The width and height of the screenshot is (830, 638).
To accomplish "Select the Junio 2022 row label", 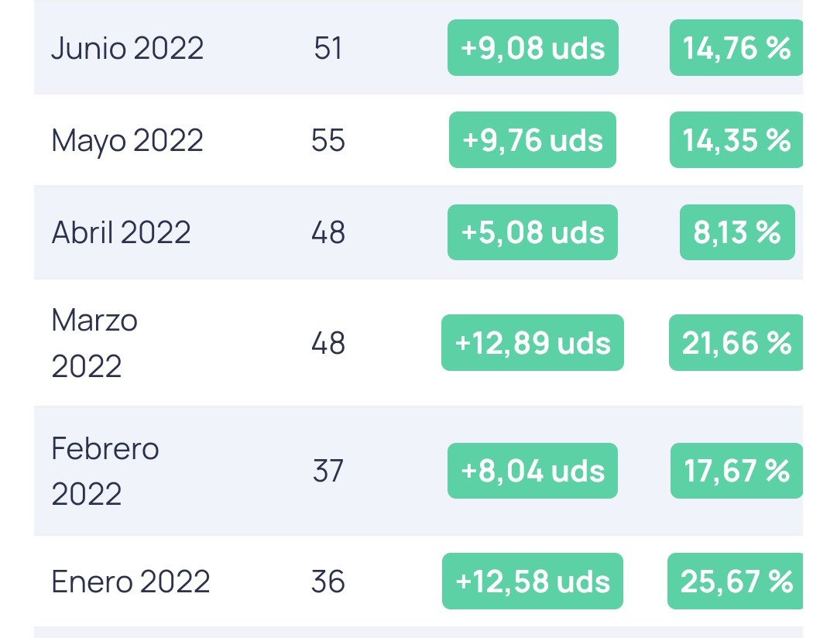I will click(128, 48).
